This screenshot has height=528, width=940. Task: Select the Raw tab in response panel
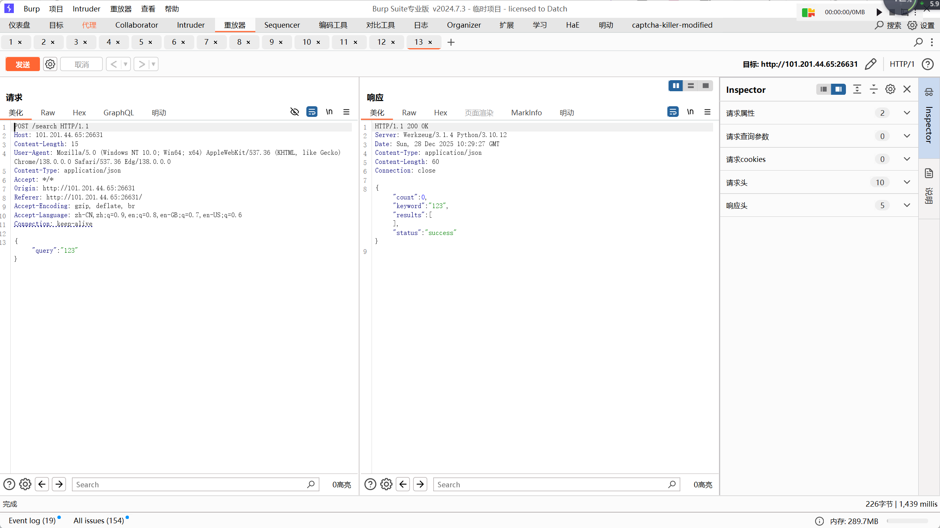coord(409,113)
